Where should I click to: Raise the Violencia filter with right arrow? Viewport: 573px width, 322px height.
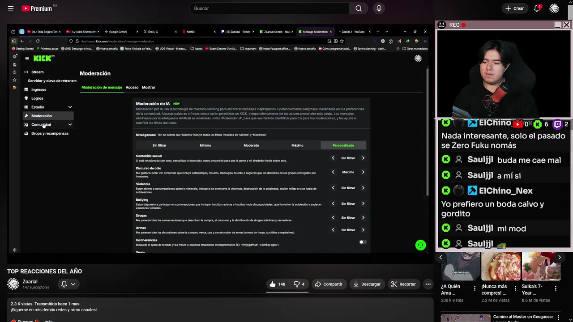[x=363, y=188]
